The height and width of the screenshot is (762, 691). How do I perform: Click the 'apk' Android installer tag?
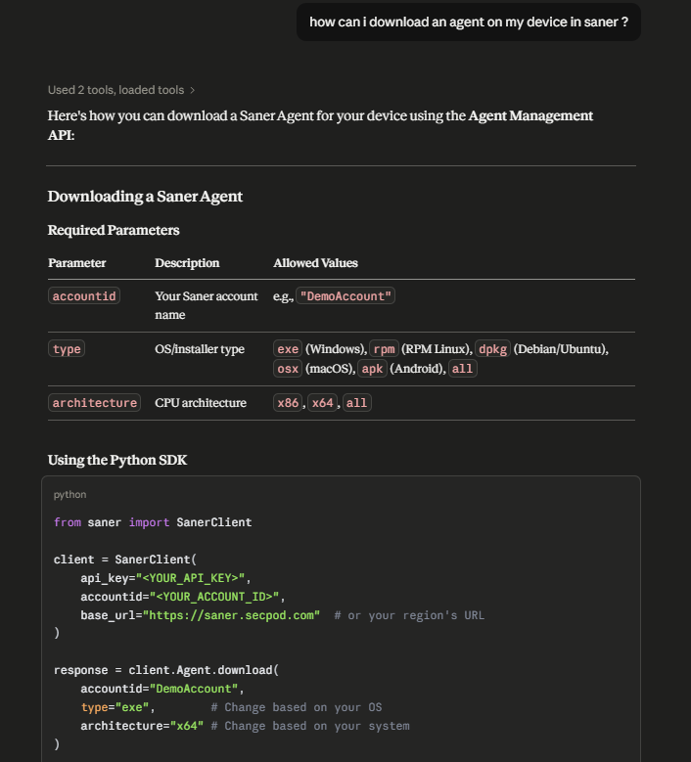[x=373, y=369]
